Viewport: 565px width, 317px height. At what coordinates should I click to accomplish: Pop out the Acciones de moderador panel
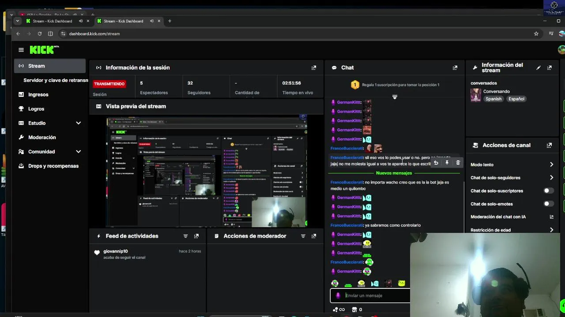(314, 236)
